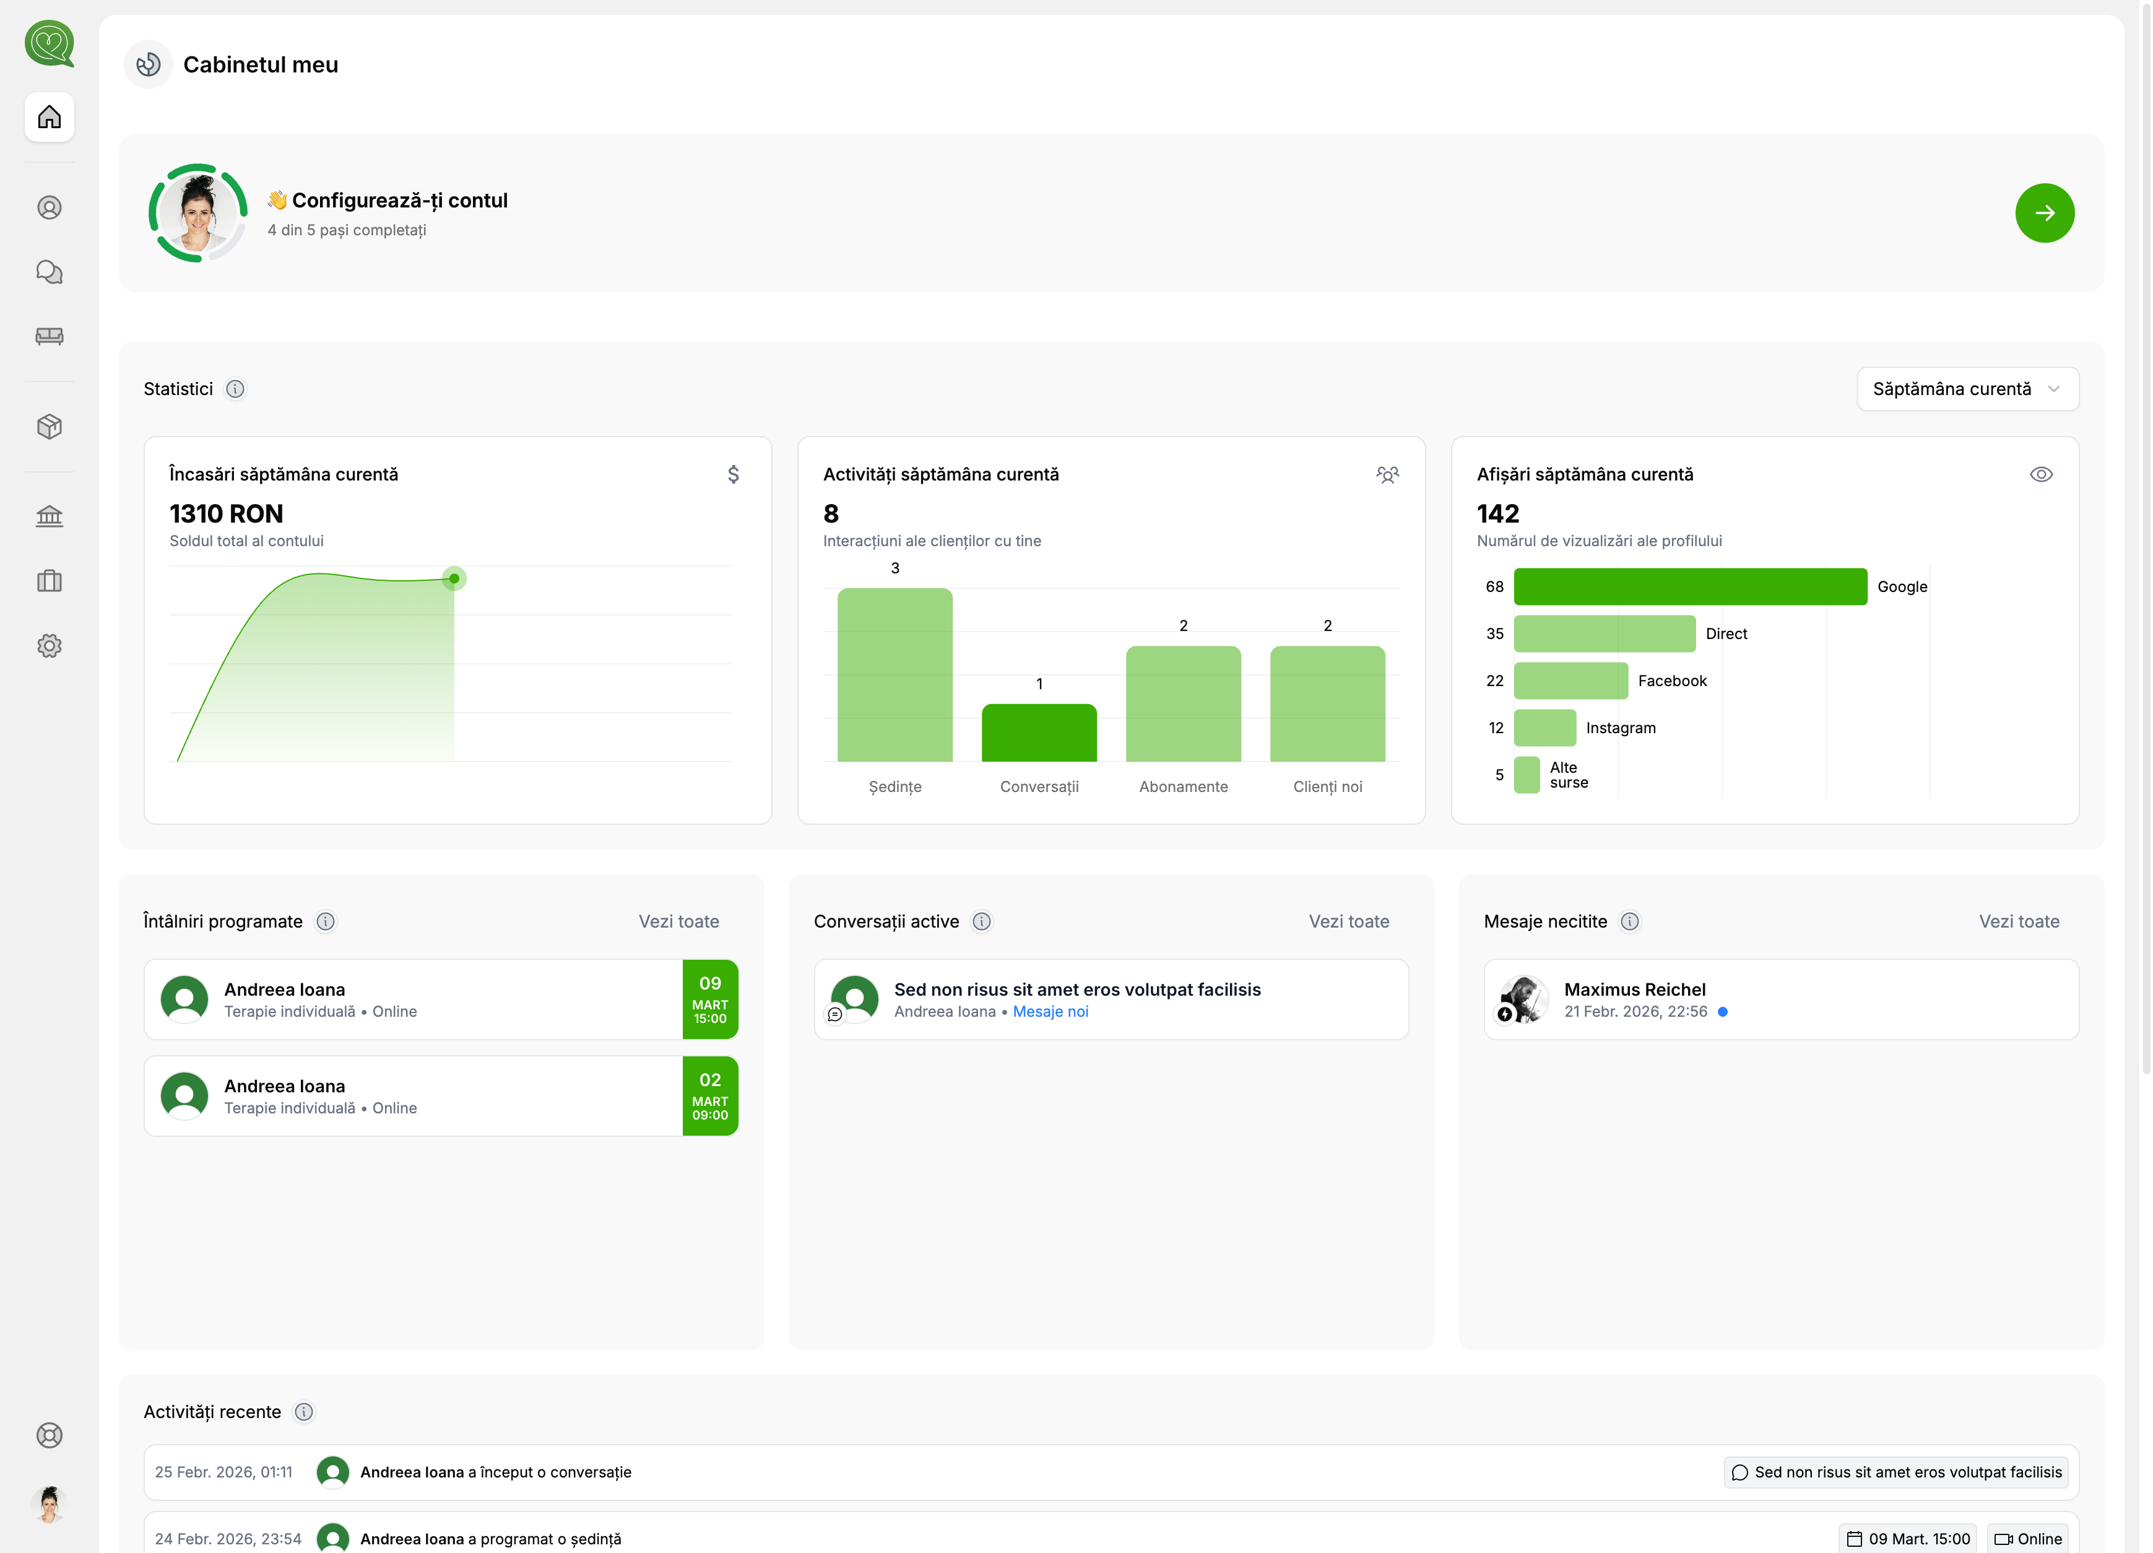Click the Google bar in views chart

[1690, 587]
